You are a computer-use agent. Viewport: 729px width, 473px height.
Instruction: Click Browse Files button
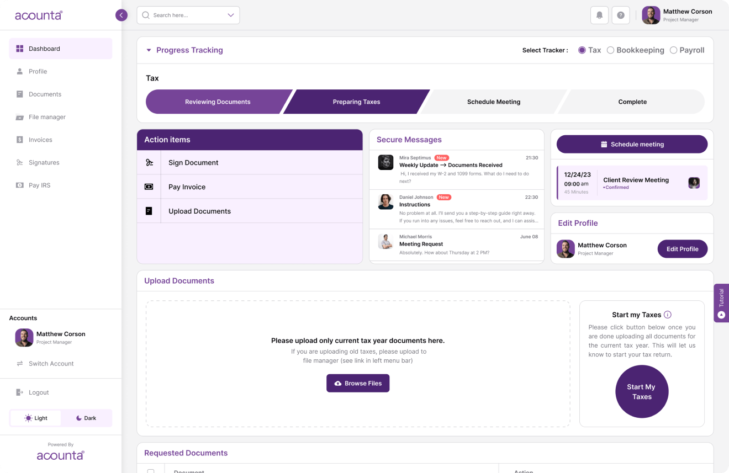(358, 383)
